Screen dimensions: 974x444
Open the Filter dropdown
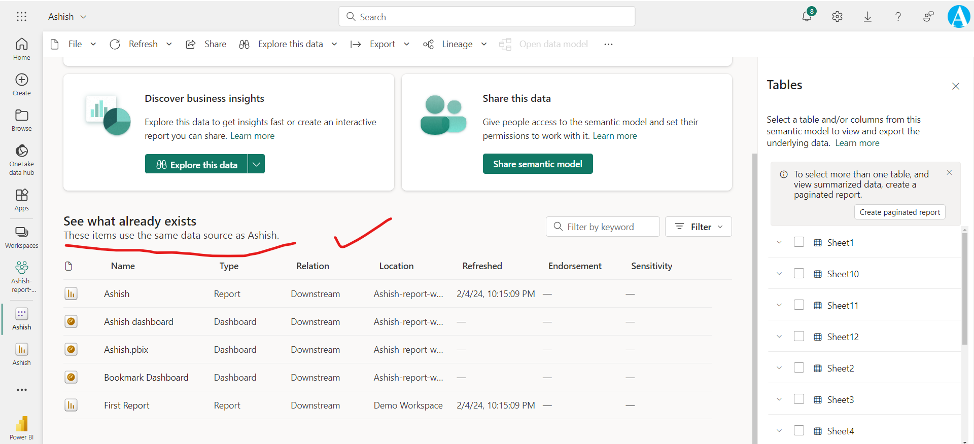click(x=699, y=227)
